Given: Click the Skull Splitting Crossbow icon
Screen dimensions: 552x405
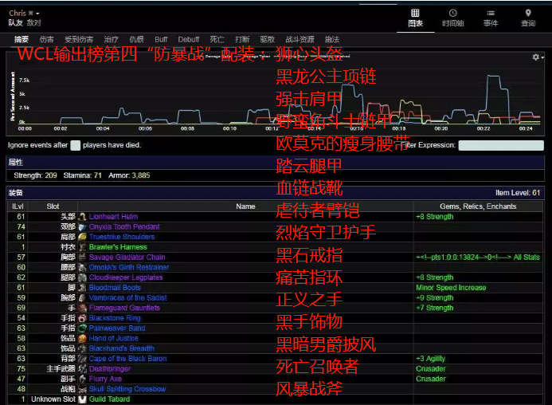Looking at the screenshot, I should (x=82, y=389).
